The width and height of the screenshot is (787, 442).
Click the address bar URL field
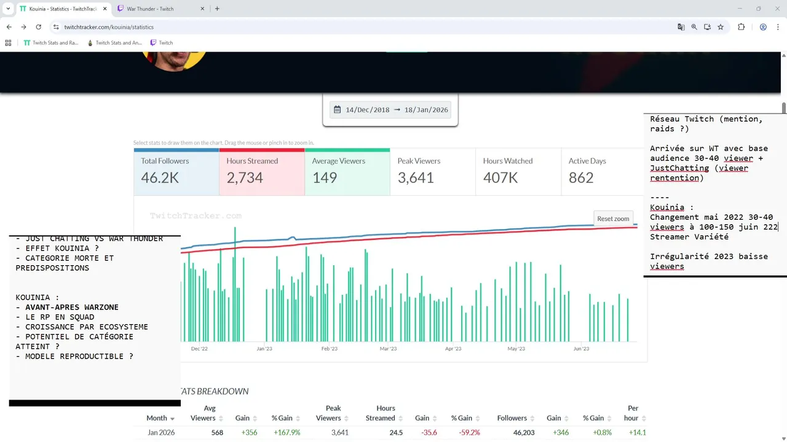pyautogui.click(x=363, y=27)
